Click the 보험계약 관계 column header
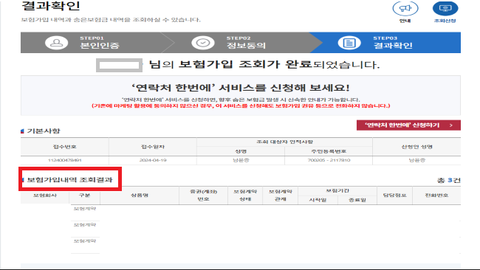The image size is (480, 270). [281, 195]
